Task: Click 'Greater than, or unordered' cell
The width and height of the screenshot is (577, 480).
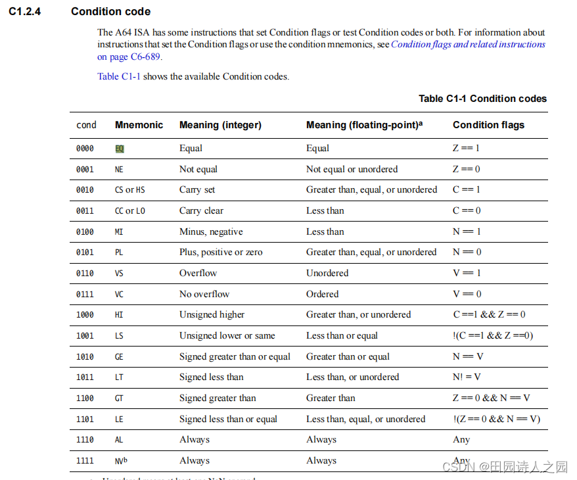Action: point(358,315)
